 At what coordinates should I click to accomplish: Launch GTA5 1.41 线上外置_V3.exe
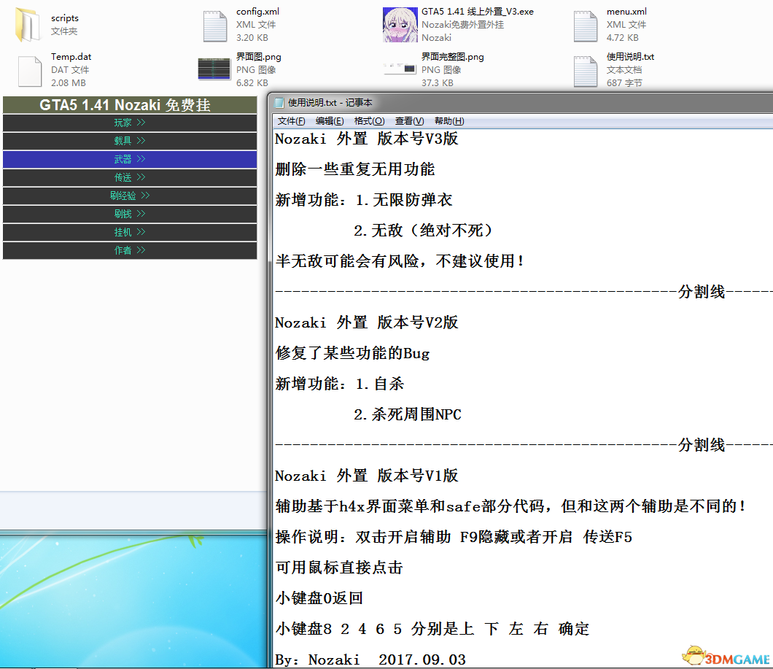(400, 24)
